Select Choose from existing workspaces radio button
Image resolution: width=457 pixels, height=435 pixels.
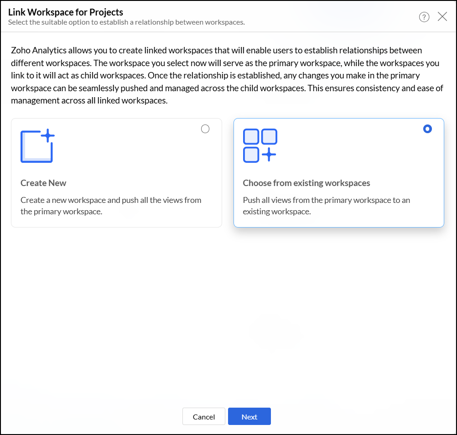(427, 129)
